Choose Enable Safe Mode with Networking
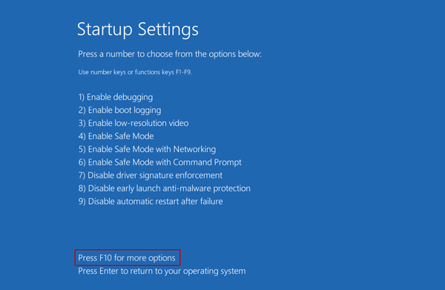The height and width of the screenshot is (290, 445). click(147, 149)
